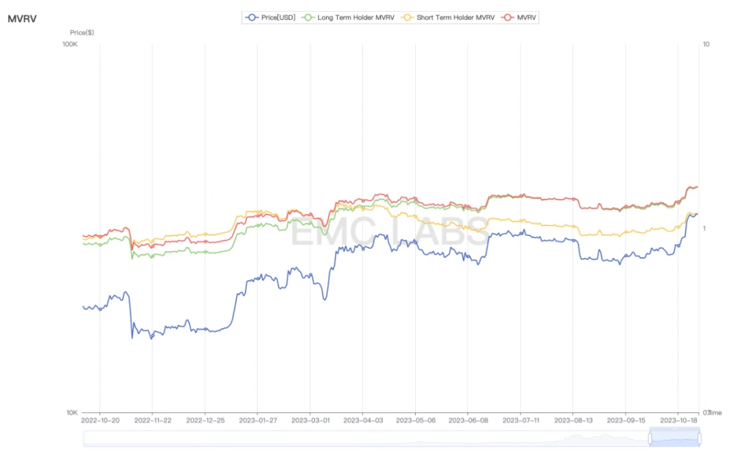This screenshot has width=741, height=465.
Task: Toggle the MVRV legend text label
Action: coord(527,18)
